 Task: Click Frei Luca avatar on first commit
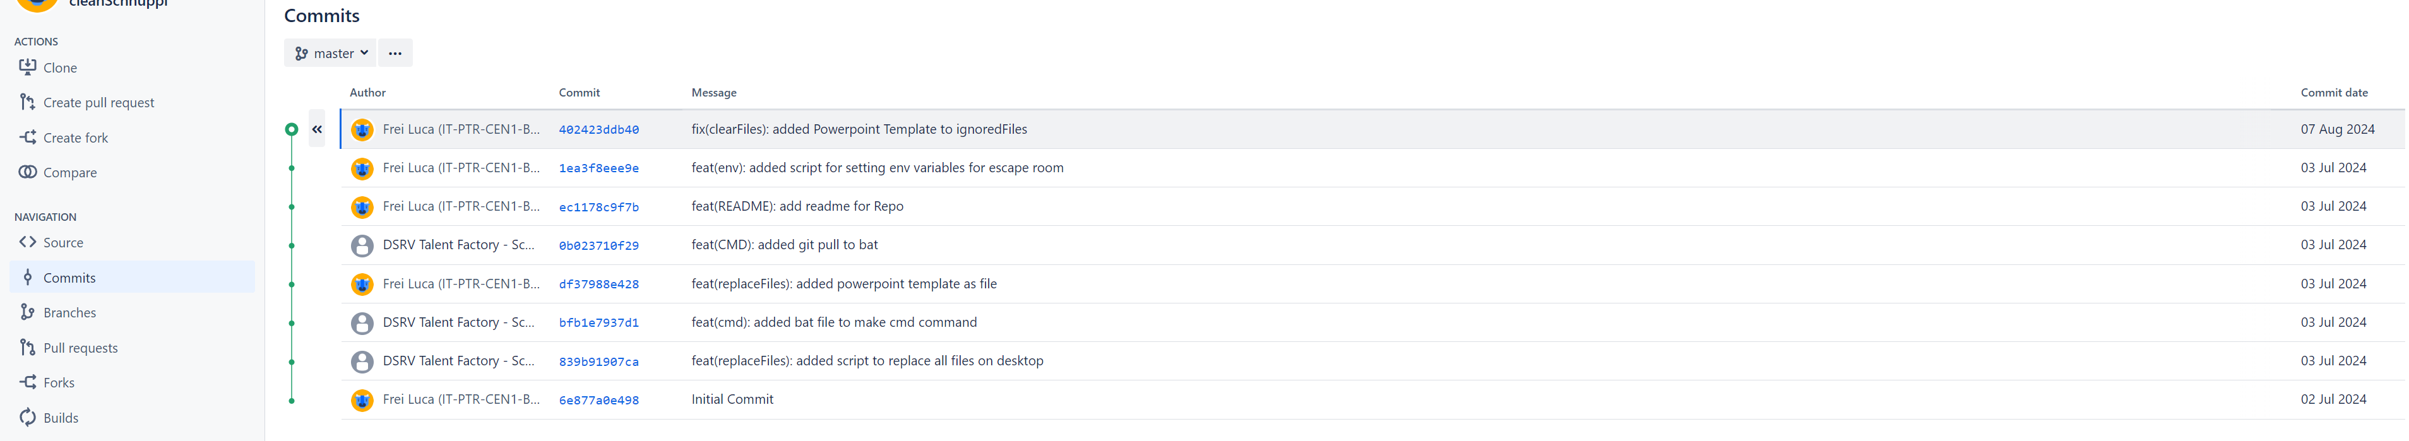[x=362, y=130]
